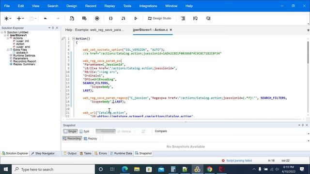Open the Record menu
Viewport: 310px width, 174px height.
pyautogui.click(x=91, y=6)
